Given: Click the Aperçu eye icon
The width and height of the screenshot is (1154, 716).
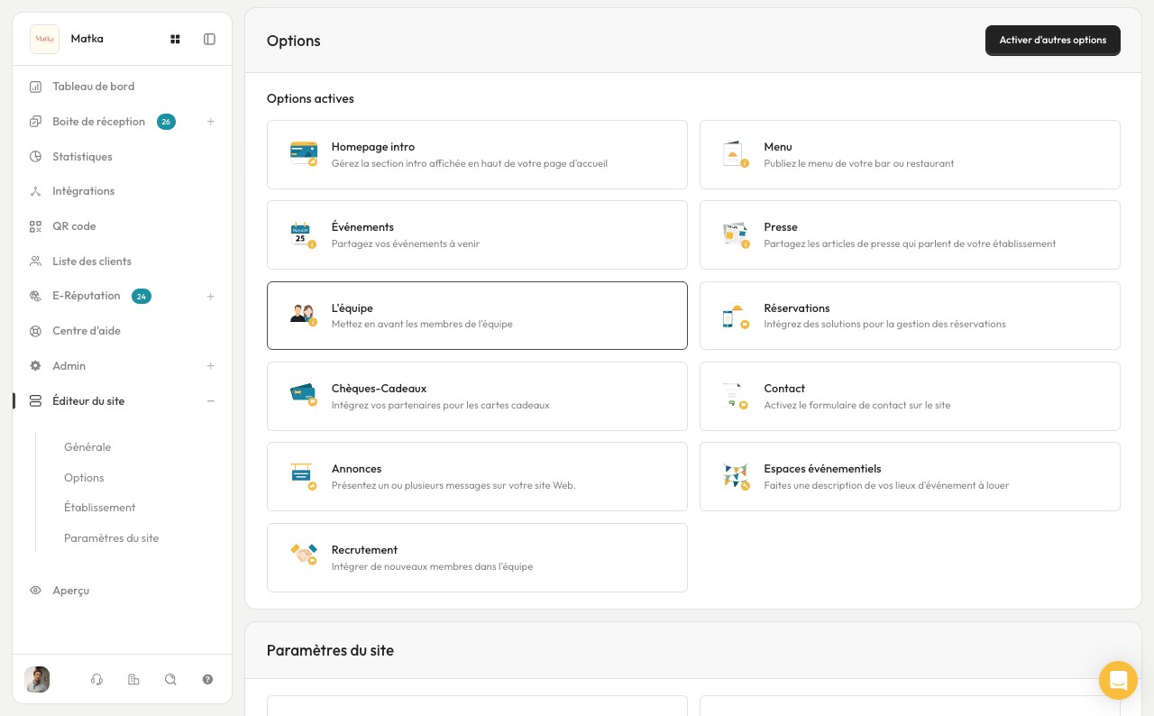Looking at the screenshot, I should coord(35,591).
